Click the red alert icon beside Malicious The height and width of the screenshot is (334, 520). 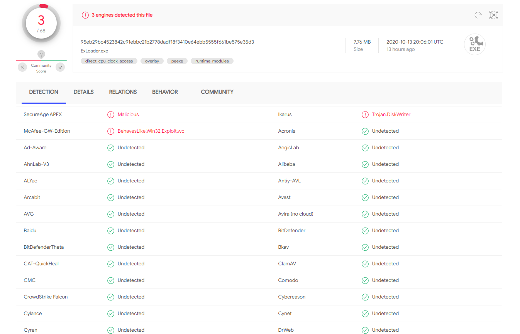(x=111, y=115)
